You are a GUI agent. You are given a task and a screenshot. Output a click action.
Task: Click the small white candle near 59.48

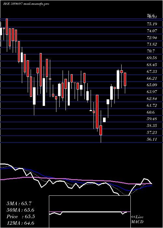pos(104,120)
